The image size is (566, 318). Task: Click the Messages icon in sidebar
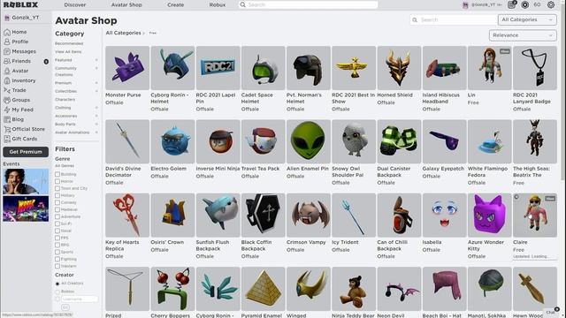[x=7, y=51]
